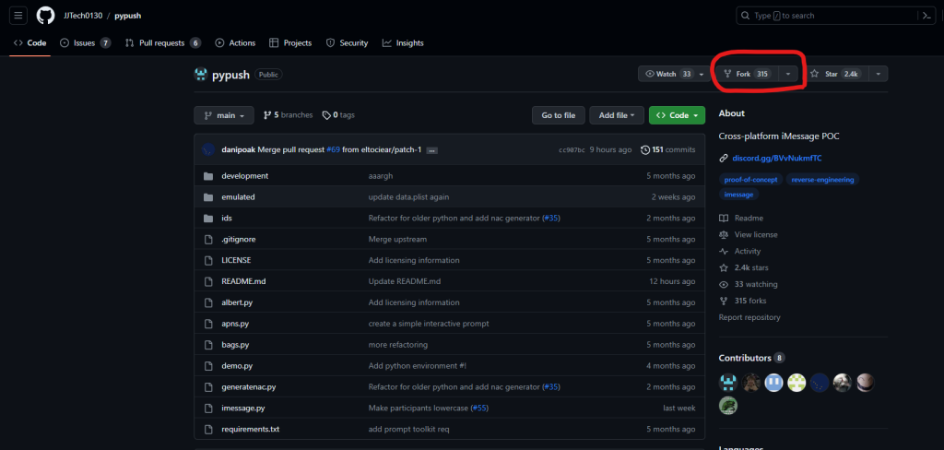The height and width of the screenshot is (450, 944).
Task: Click the GitHub logo icon
Action: pos(46,16)
